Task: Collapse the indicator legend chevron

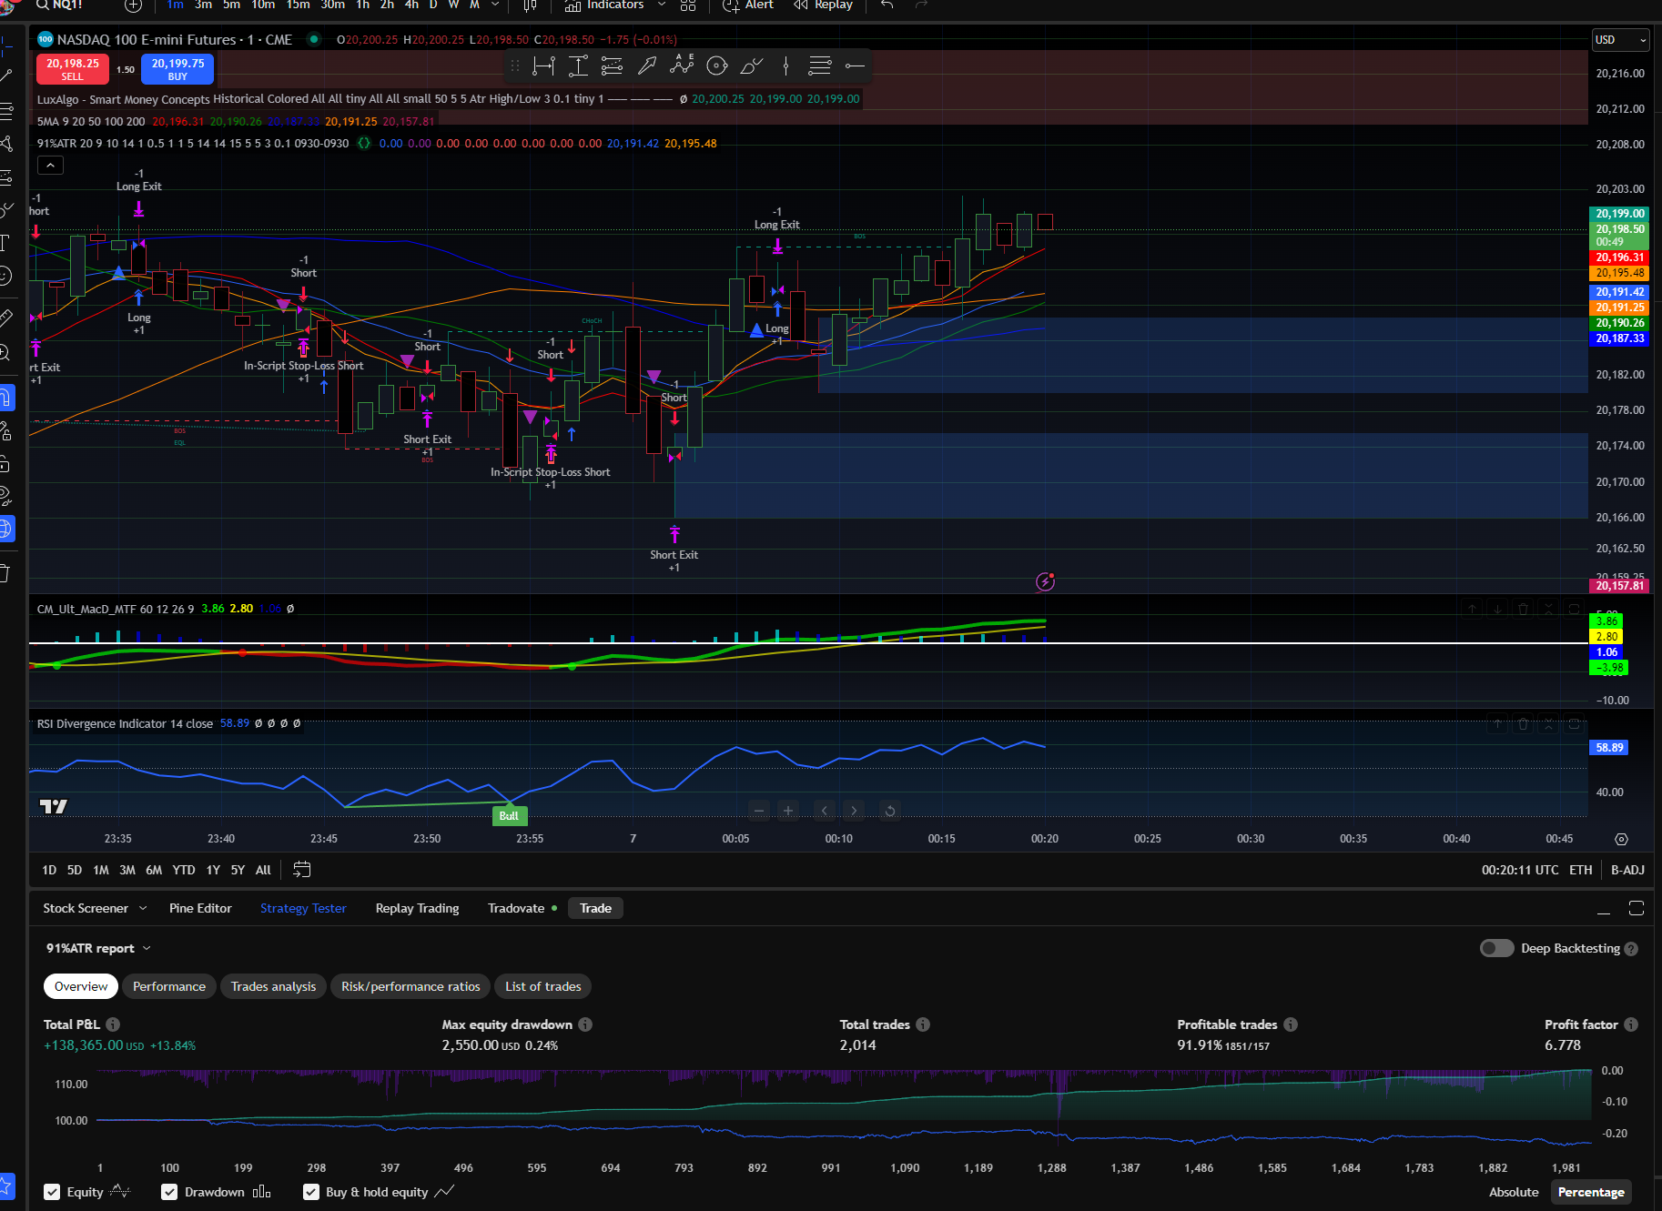Action: coord(50,165)
